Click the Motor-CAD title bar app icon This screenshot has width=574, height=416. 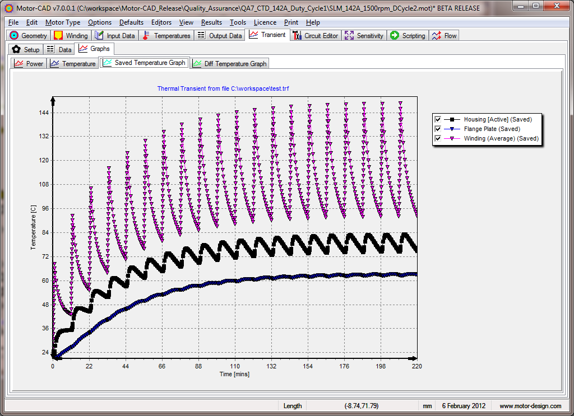pos(8,8)
